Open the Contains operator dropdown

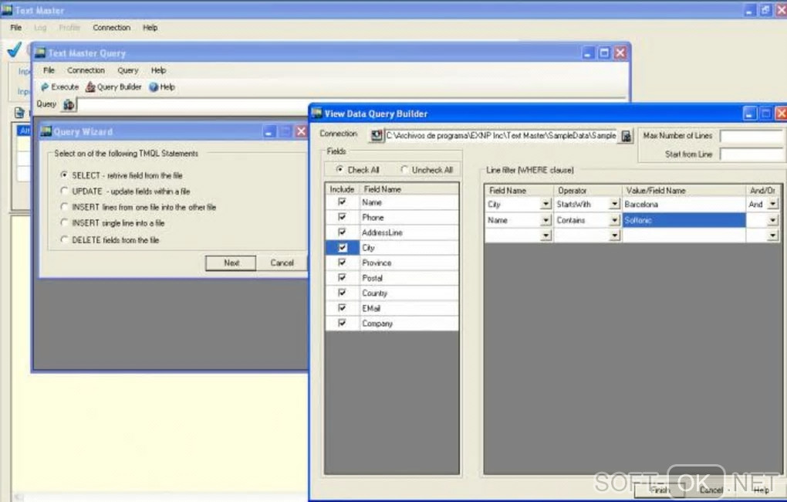[x=614, y=220]
